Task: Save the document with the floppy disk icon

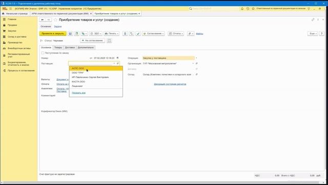Action: (x=70, y=33)
